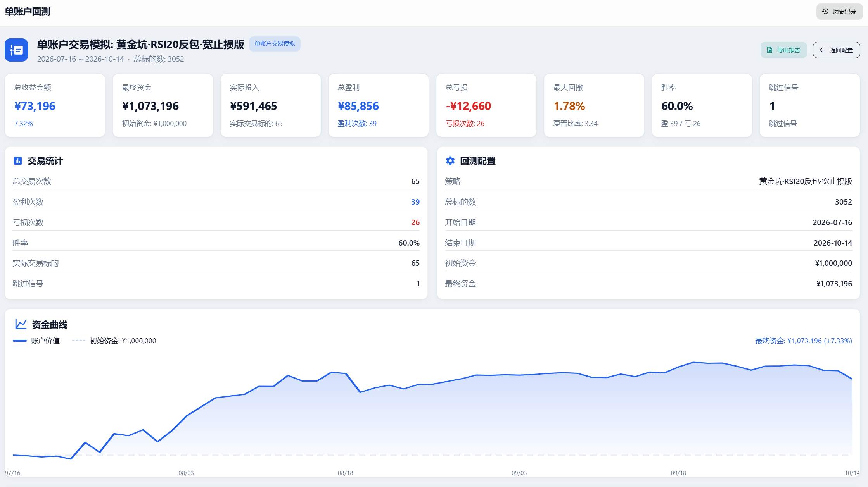868x487 pixels.
Task: Click the 总标的数 value 3052 in 回测配置
Action: (843, 202)
